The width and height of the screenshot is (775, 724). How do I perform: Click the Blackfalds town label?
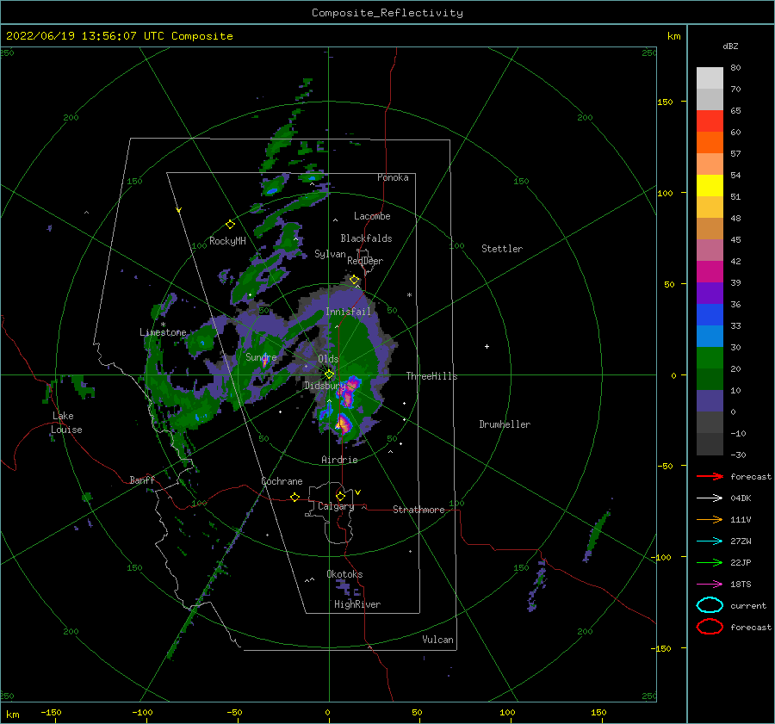(366, 238)
